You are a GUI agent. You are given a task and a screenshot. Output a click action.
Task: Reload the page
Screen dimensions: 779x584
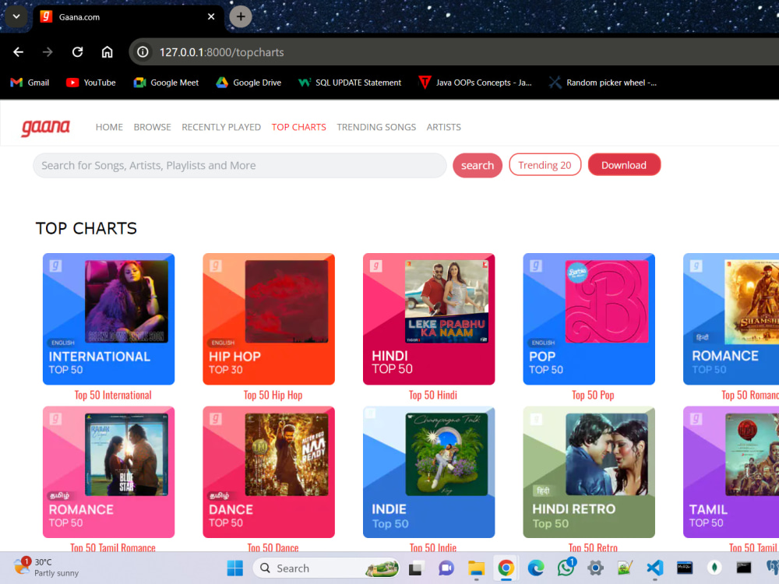(77, 52)
